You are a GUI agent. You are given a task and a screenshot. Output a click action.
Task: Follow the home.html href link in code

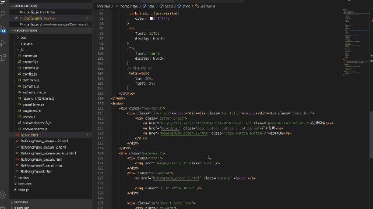(x=170, y=128)
